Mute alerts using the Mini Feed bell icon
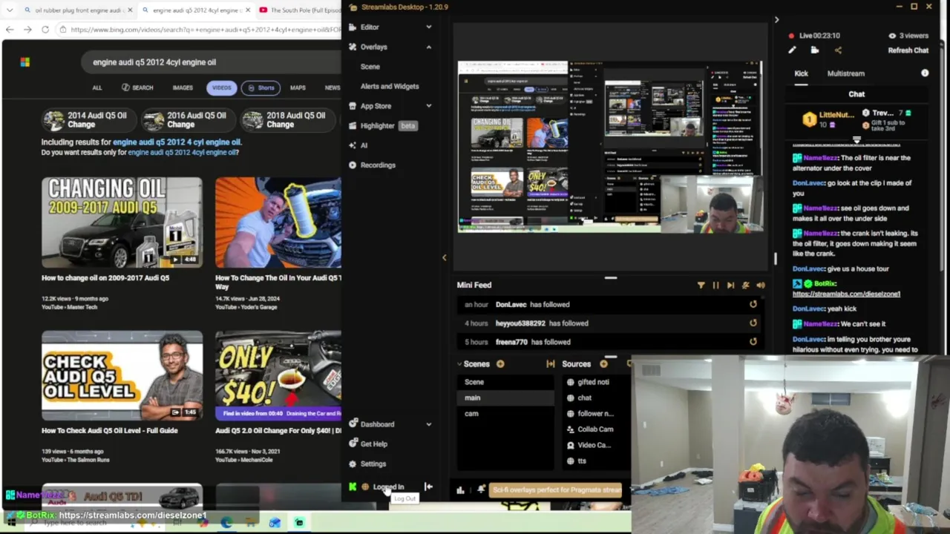This screenshot has height=534, width=950. [746, 285]
